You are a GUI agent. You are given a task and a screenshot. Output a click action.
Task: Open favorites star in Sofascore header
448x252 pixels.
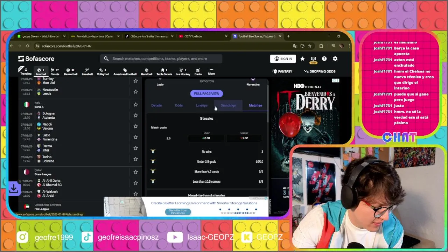click(302, 59)
